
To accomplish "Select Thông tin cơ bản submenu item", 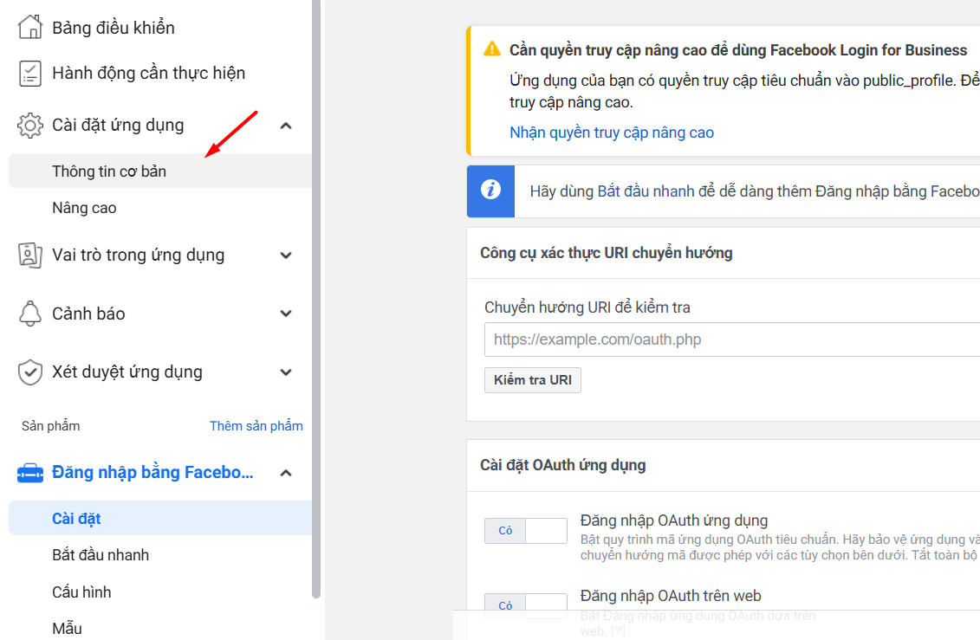I will (160, 171).
